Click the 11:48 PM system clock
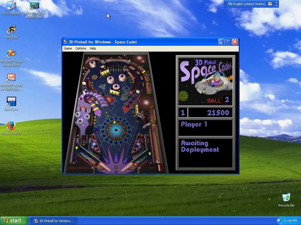Screen dimensions: 301x225 pos(290,221)
